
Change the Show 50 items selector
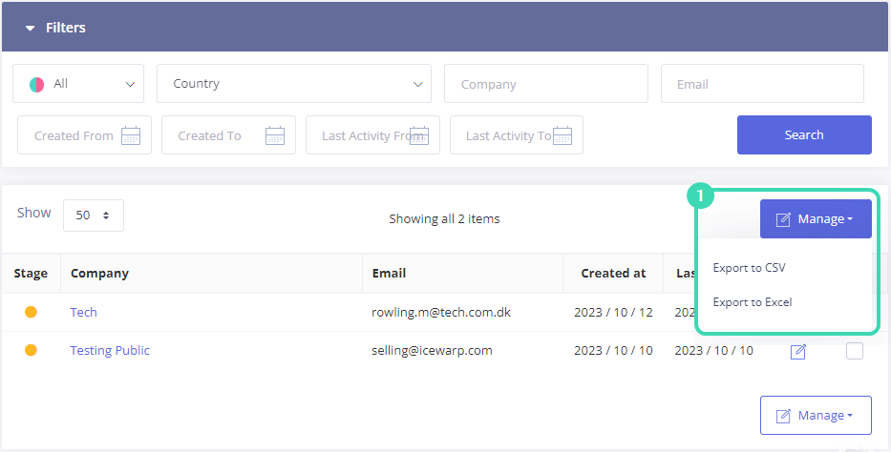pyautogui.click(x=93, y=216)
